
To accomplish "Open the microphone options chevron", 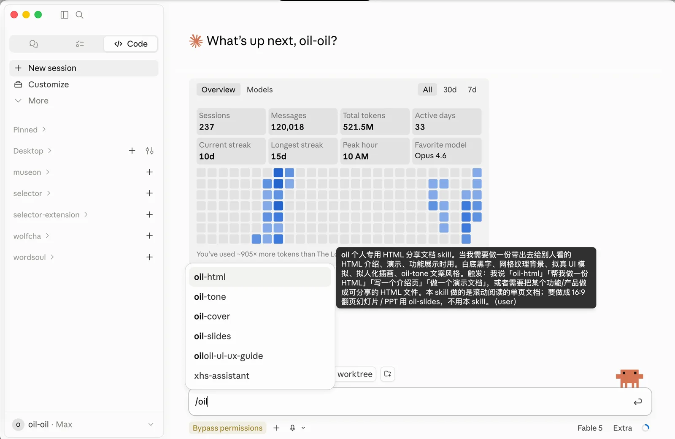I will pyautogui.click(x=303, y=428).
